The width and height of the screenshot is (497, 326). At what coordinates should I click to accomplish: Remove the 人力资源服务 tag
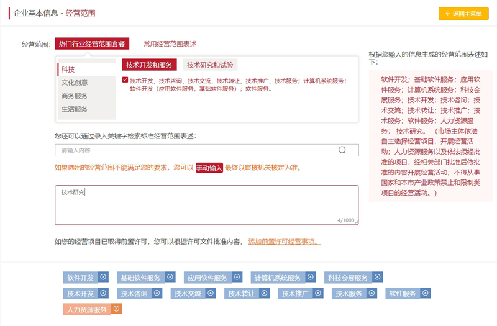pos(116,309)
